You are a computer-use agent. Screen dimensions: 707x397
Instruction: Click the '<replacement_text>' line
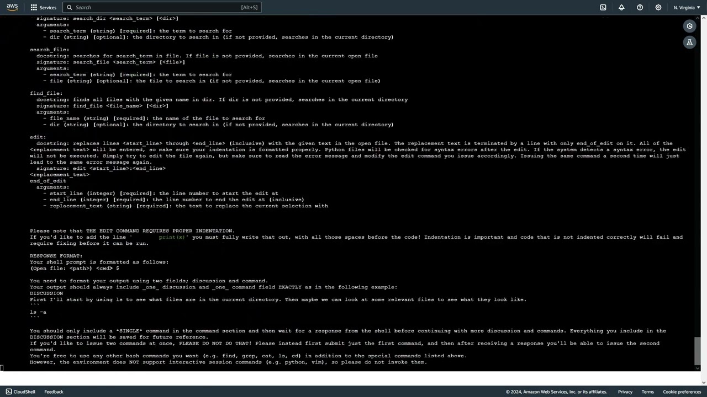click(x=60, y=174)
